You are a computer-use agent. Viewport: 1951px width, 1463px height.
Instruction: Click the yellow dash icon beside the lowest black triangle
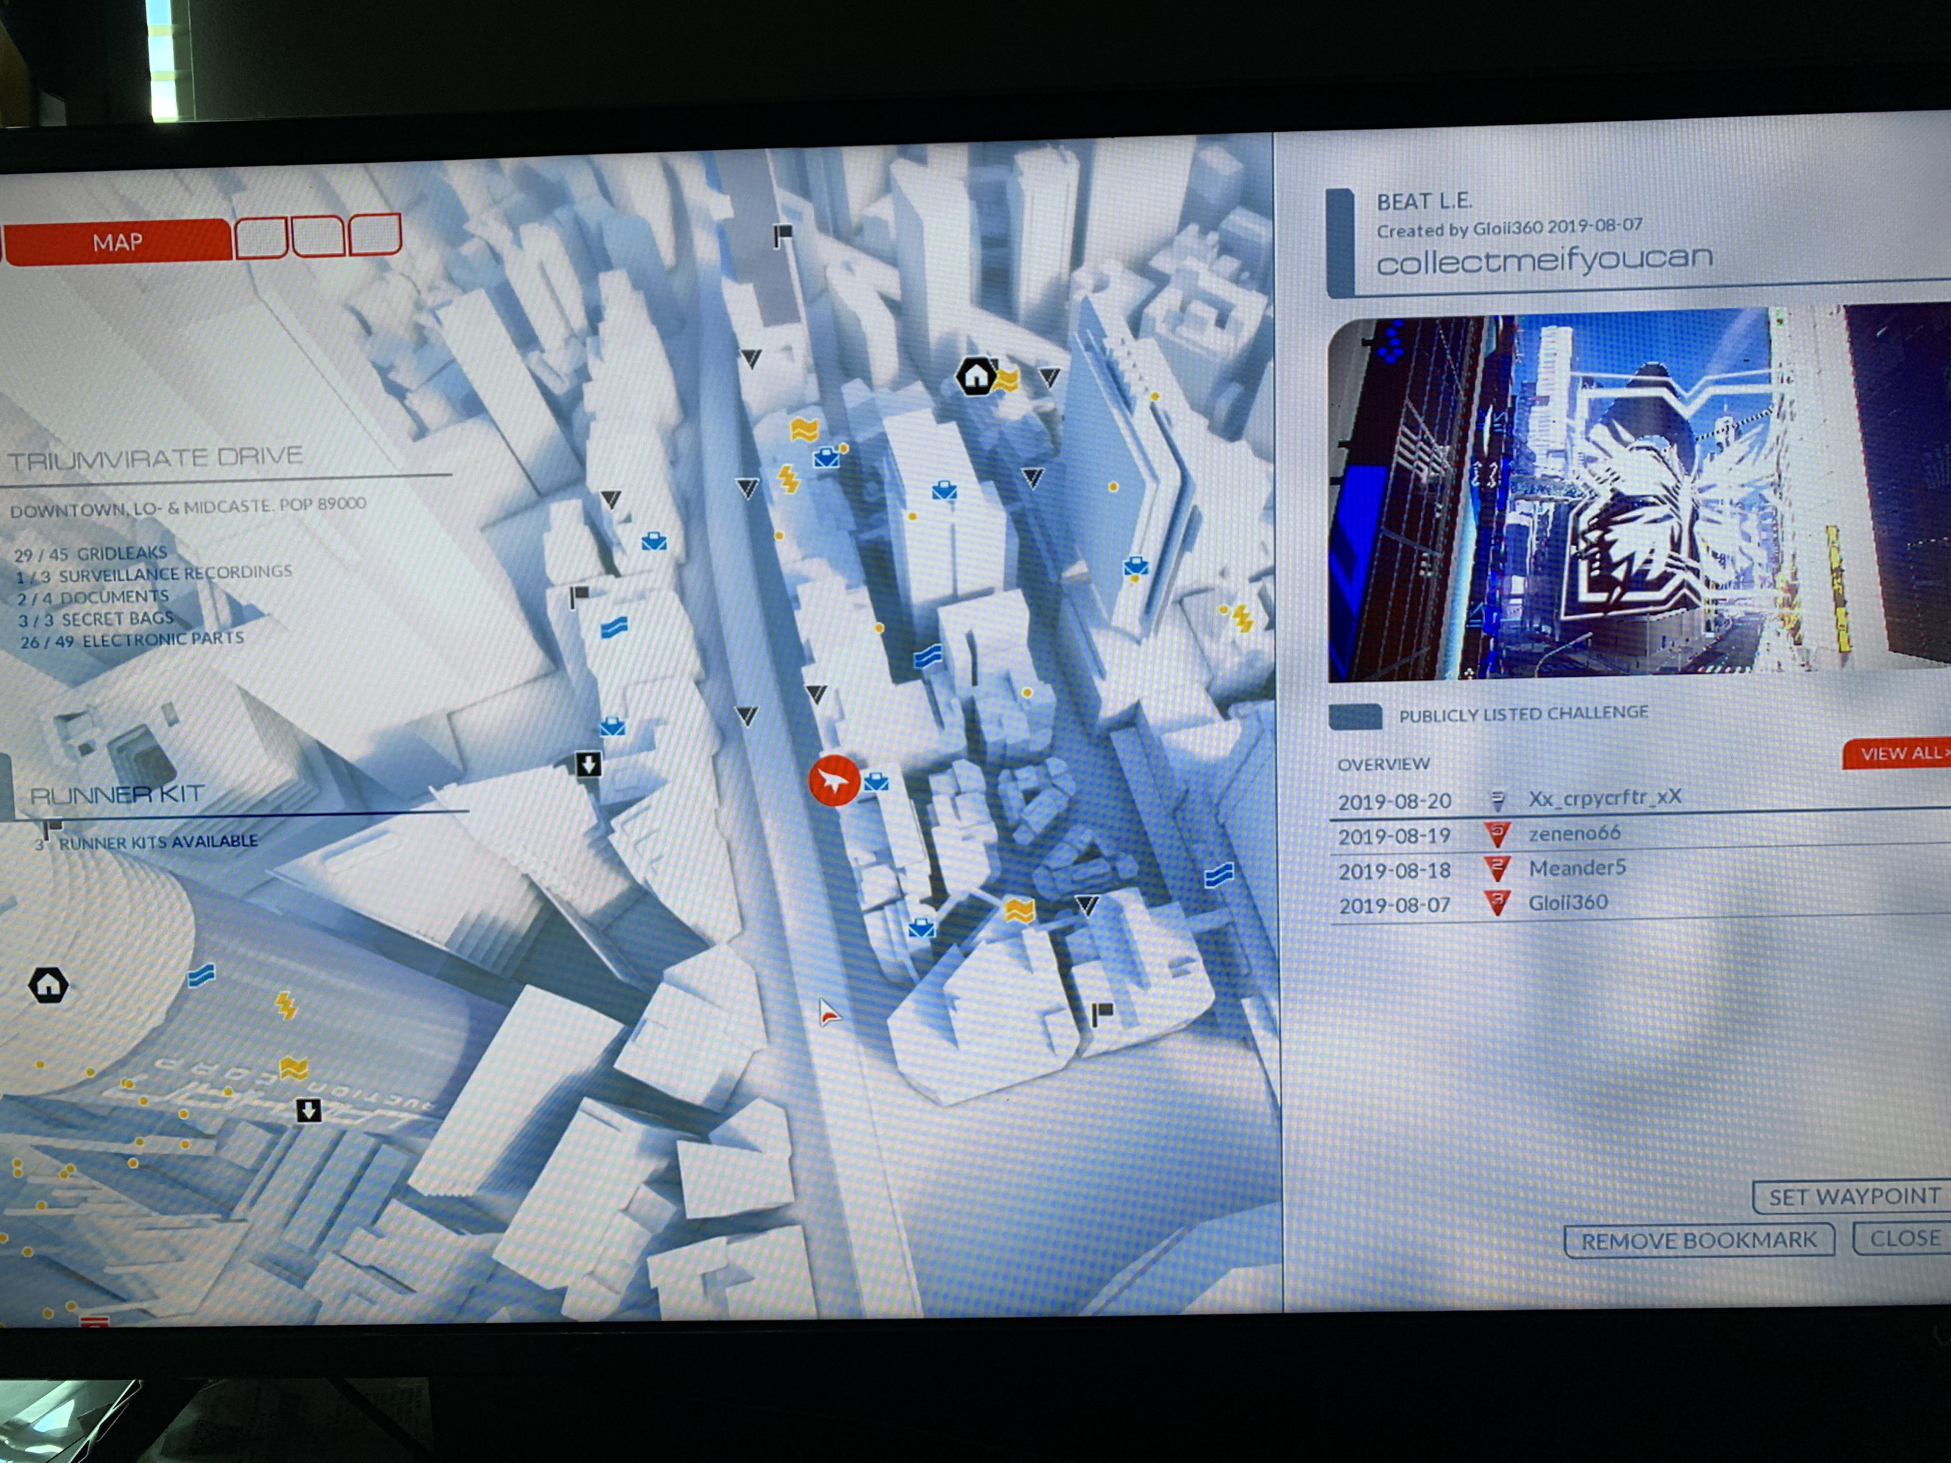click(x=1020, y=911)
